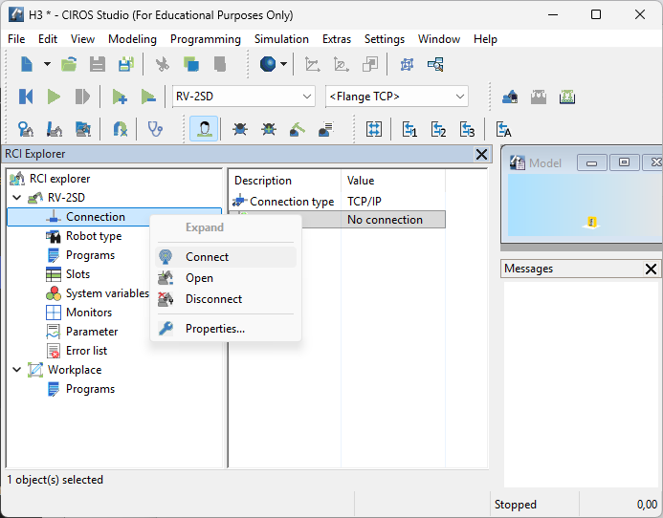
Task: Open the Modeling menu
Action: click(132, 39)
